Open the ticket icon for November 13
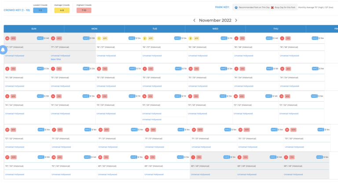 40,96
